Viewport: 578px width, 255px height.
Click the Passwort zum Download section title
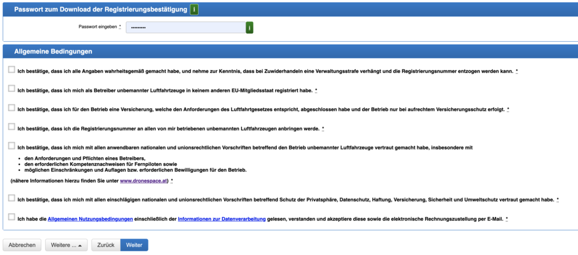pyautogui.click(x=100, y=10)
